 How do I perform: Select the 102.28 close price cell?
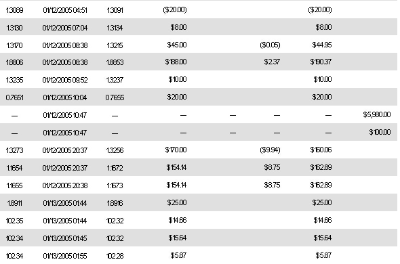pos(115,256)
